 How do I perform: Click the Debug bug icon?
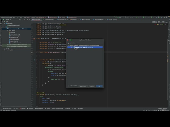tap(143, 17)
